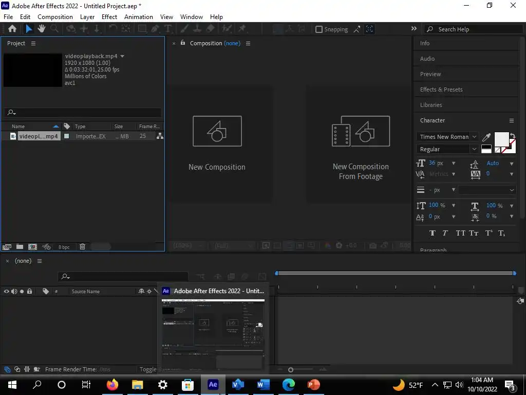This screenshot has height=395, width=526.
Task: Expand the Auto leading dropdown
Action: tap(512, 164)
